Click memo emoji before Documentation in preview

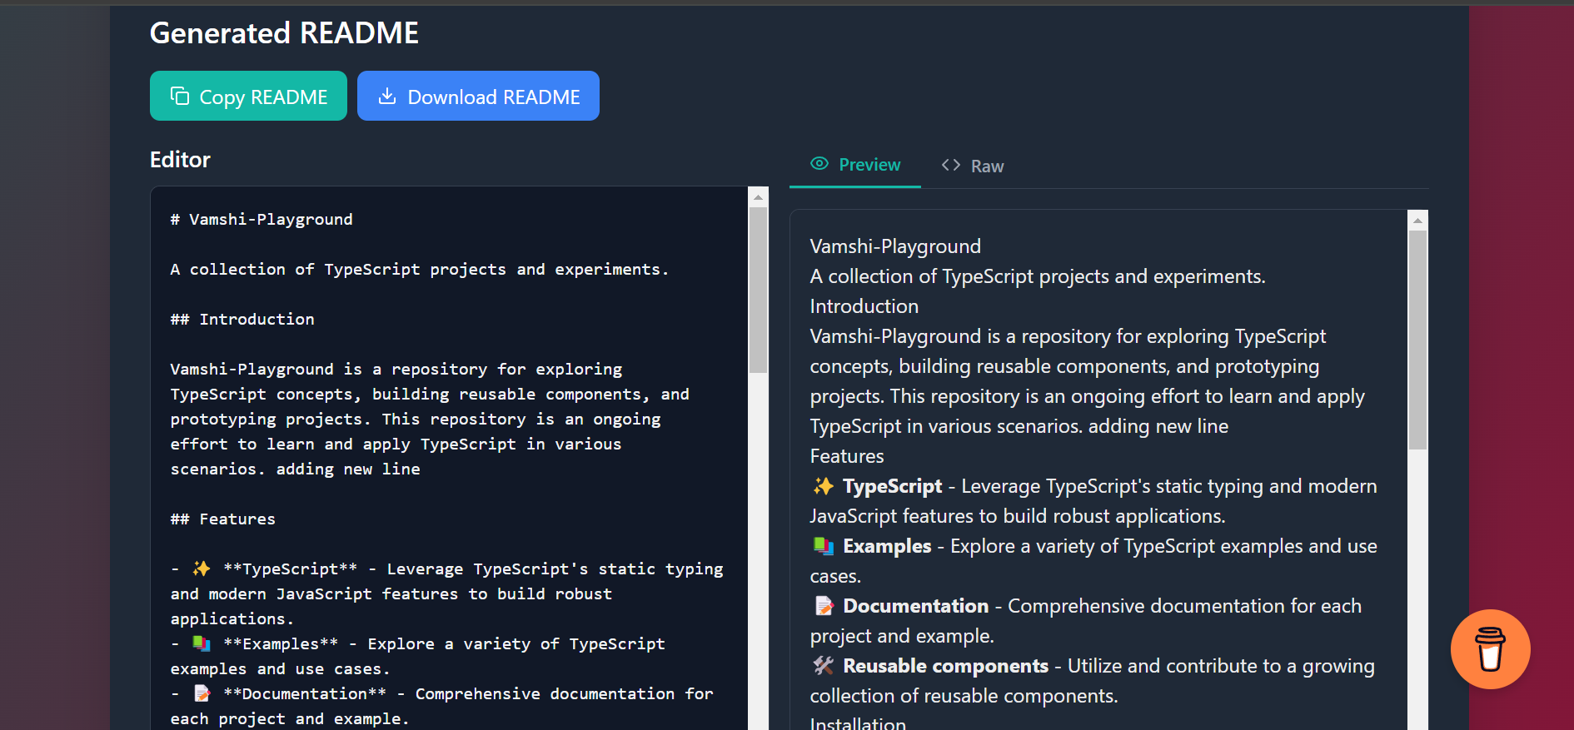pos(824,606)
